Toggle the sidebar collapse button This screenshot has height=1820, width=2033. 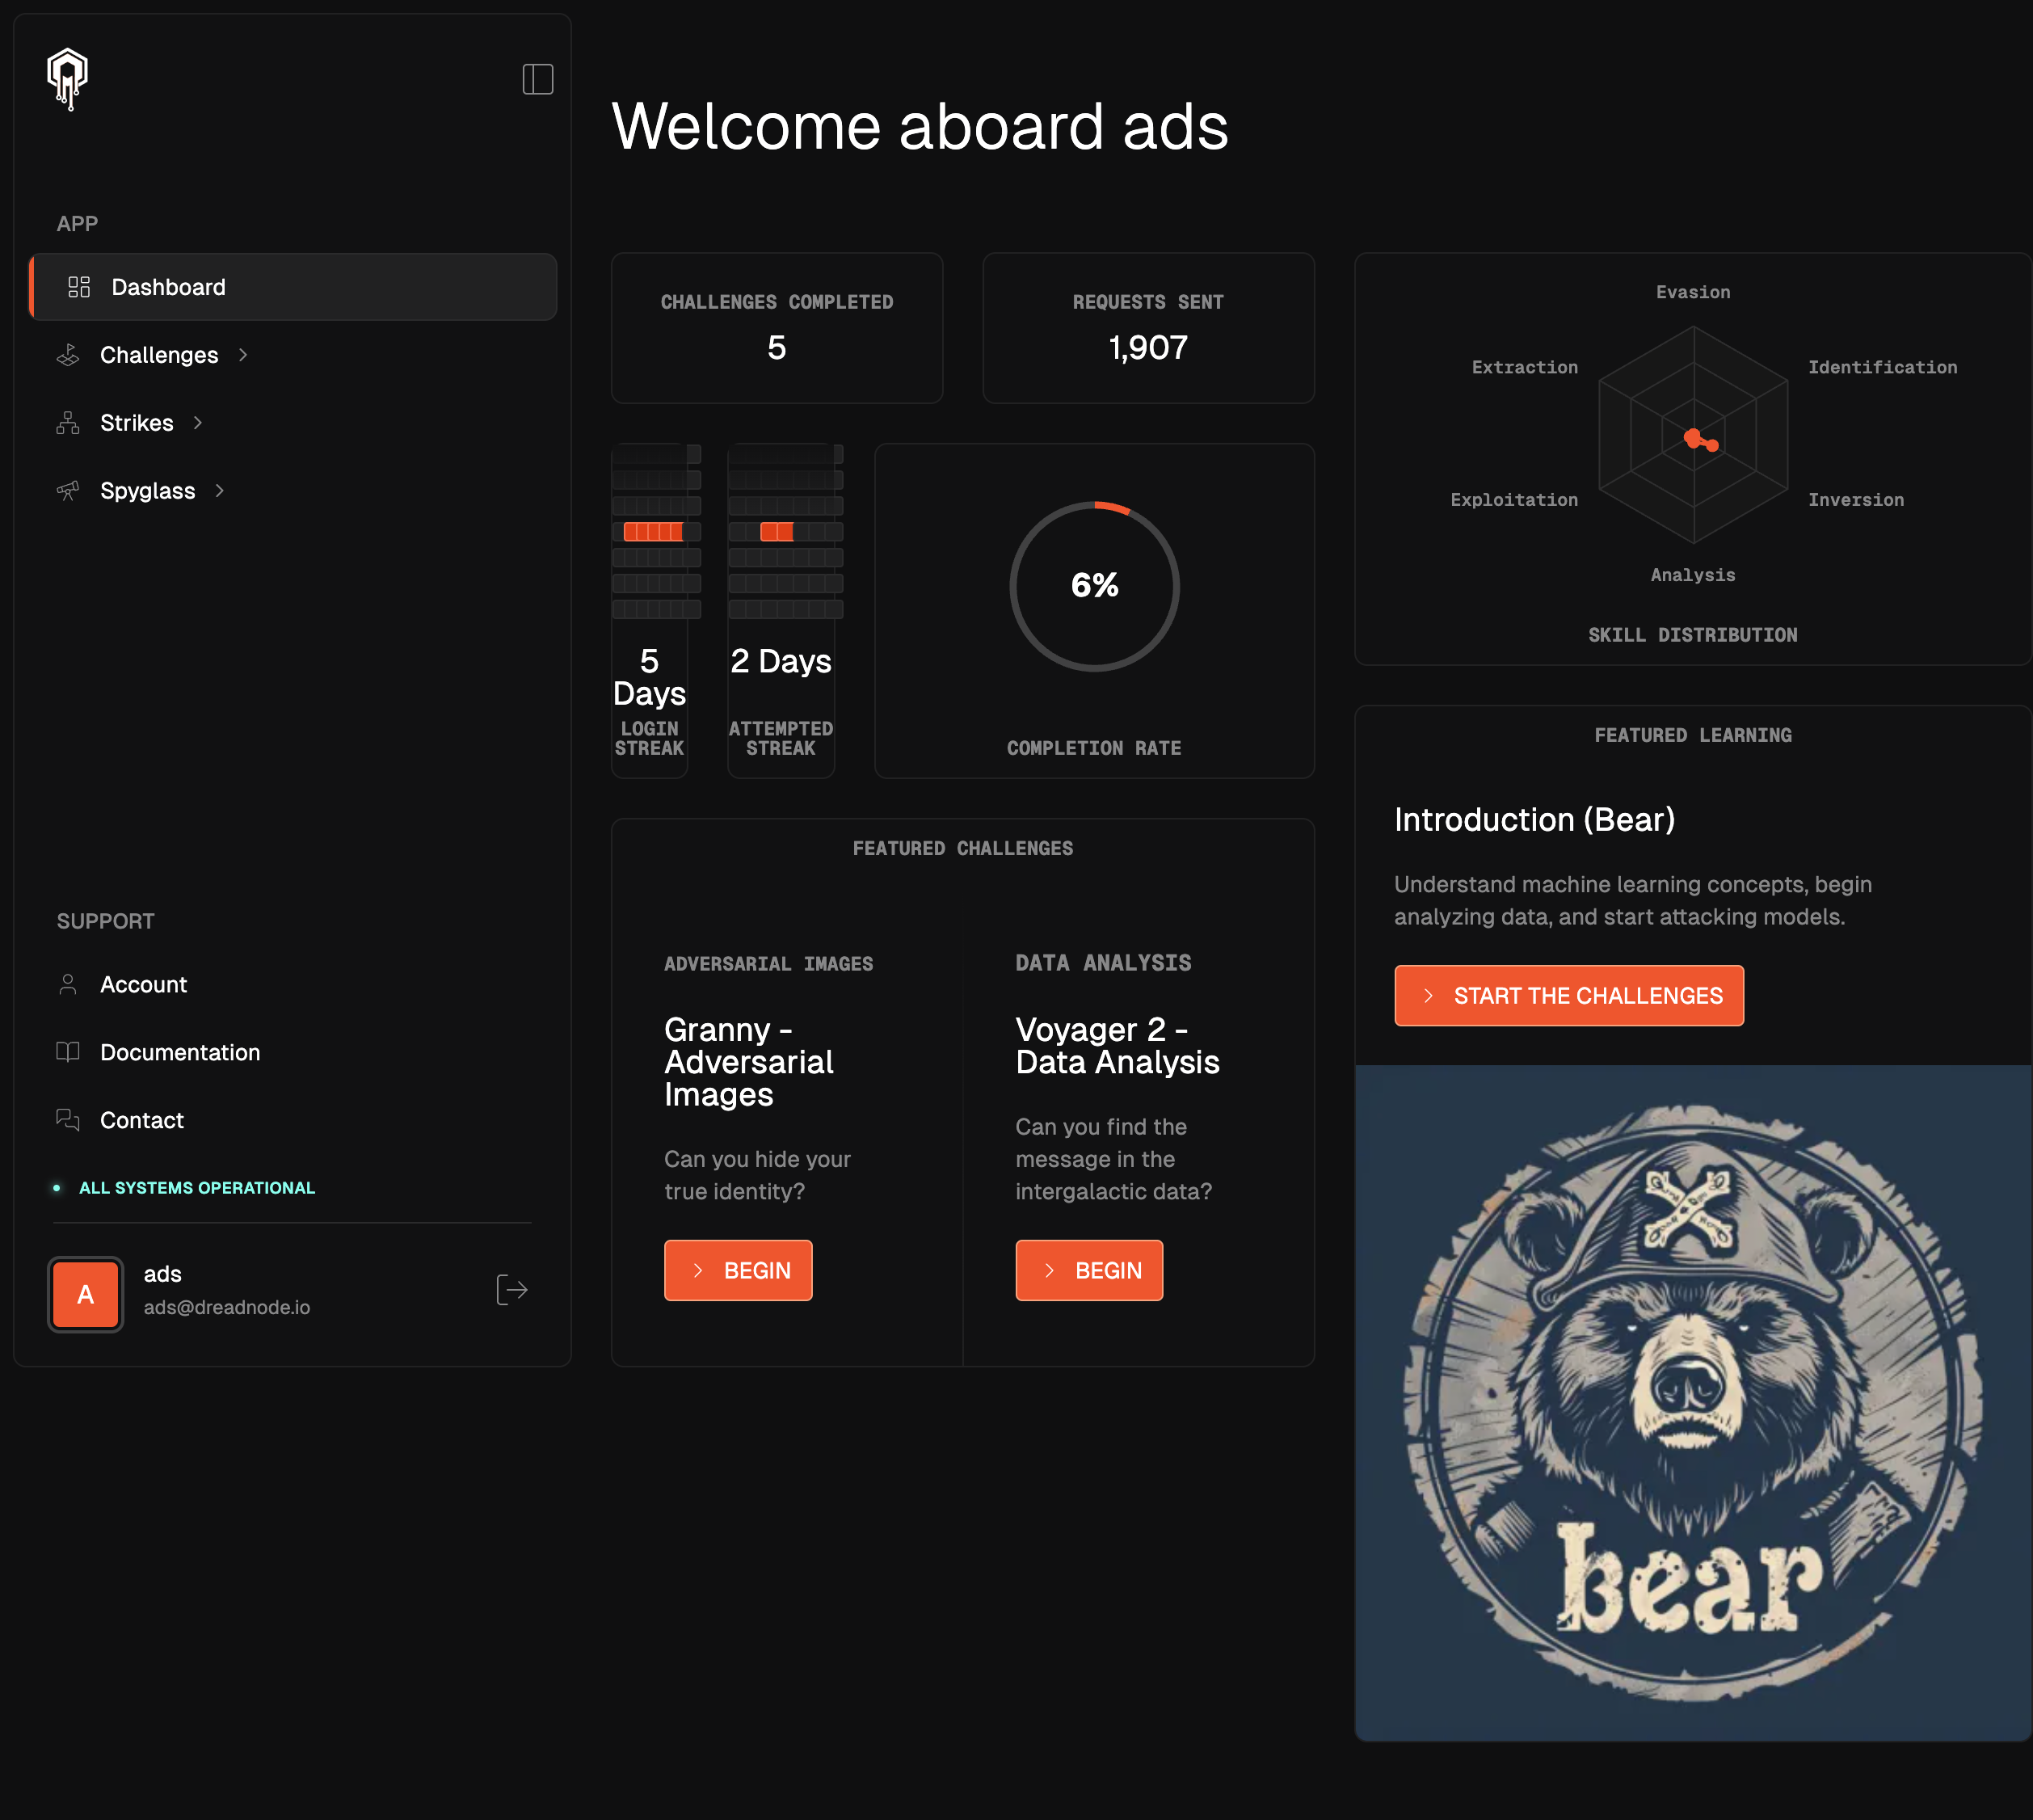[537, 79]
